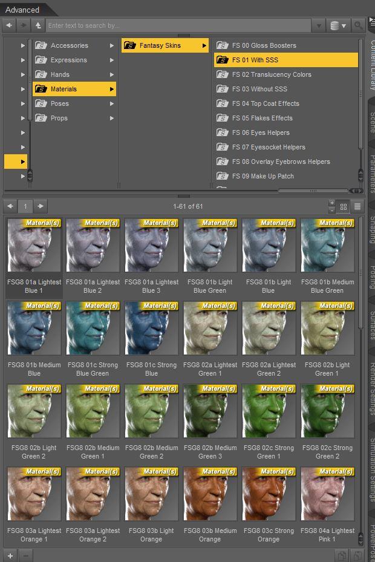
Task: Select FSG8 03a Lightest Orange 1 material
Action: (x=34, y=505)
